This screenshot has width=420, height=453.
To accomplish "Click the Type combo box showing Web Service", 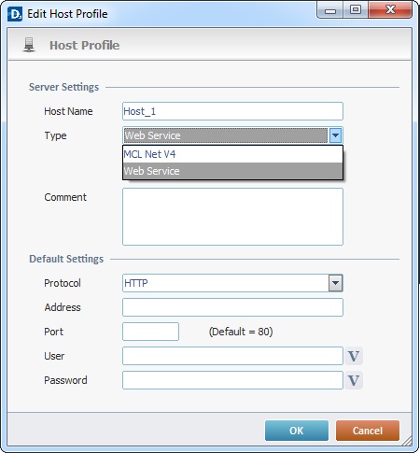I will point(226,135).
